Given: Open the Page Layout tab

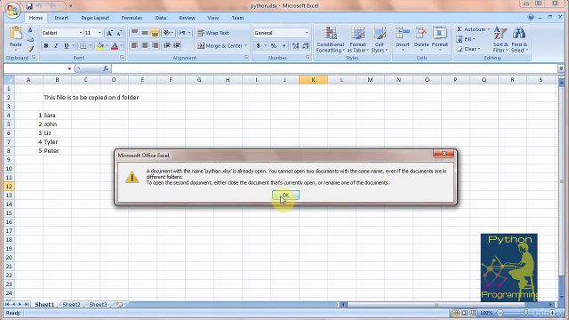Looking at the screenshot, I should (95, 18).
